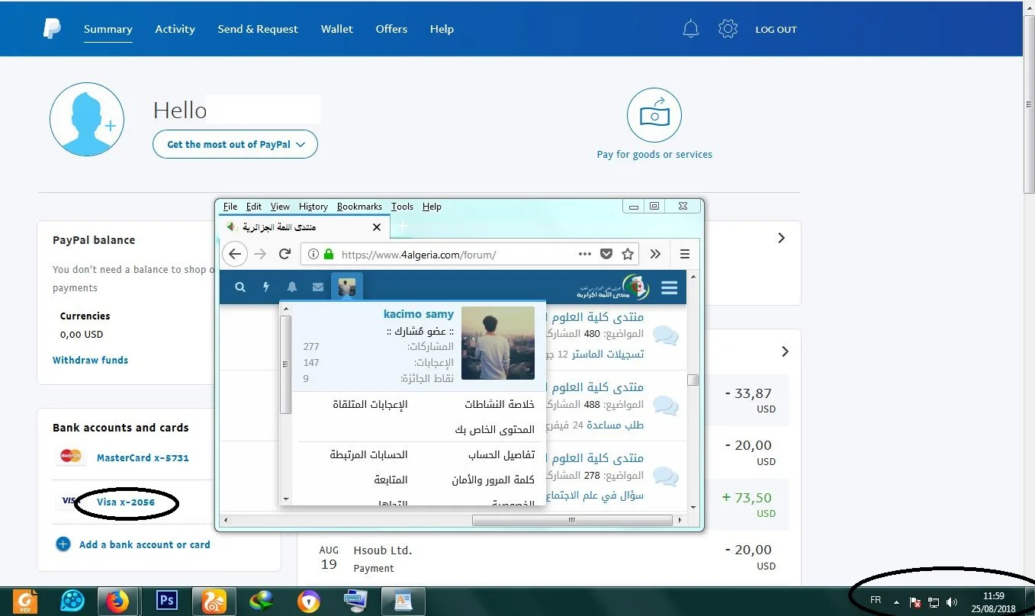Viewport: 1035px width, 616px height.
Task: Open search on the forum toolbar
Action: click(x=240, y=287)
